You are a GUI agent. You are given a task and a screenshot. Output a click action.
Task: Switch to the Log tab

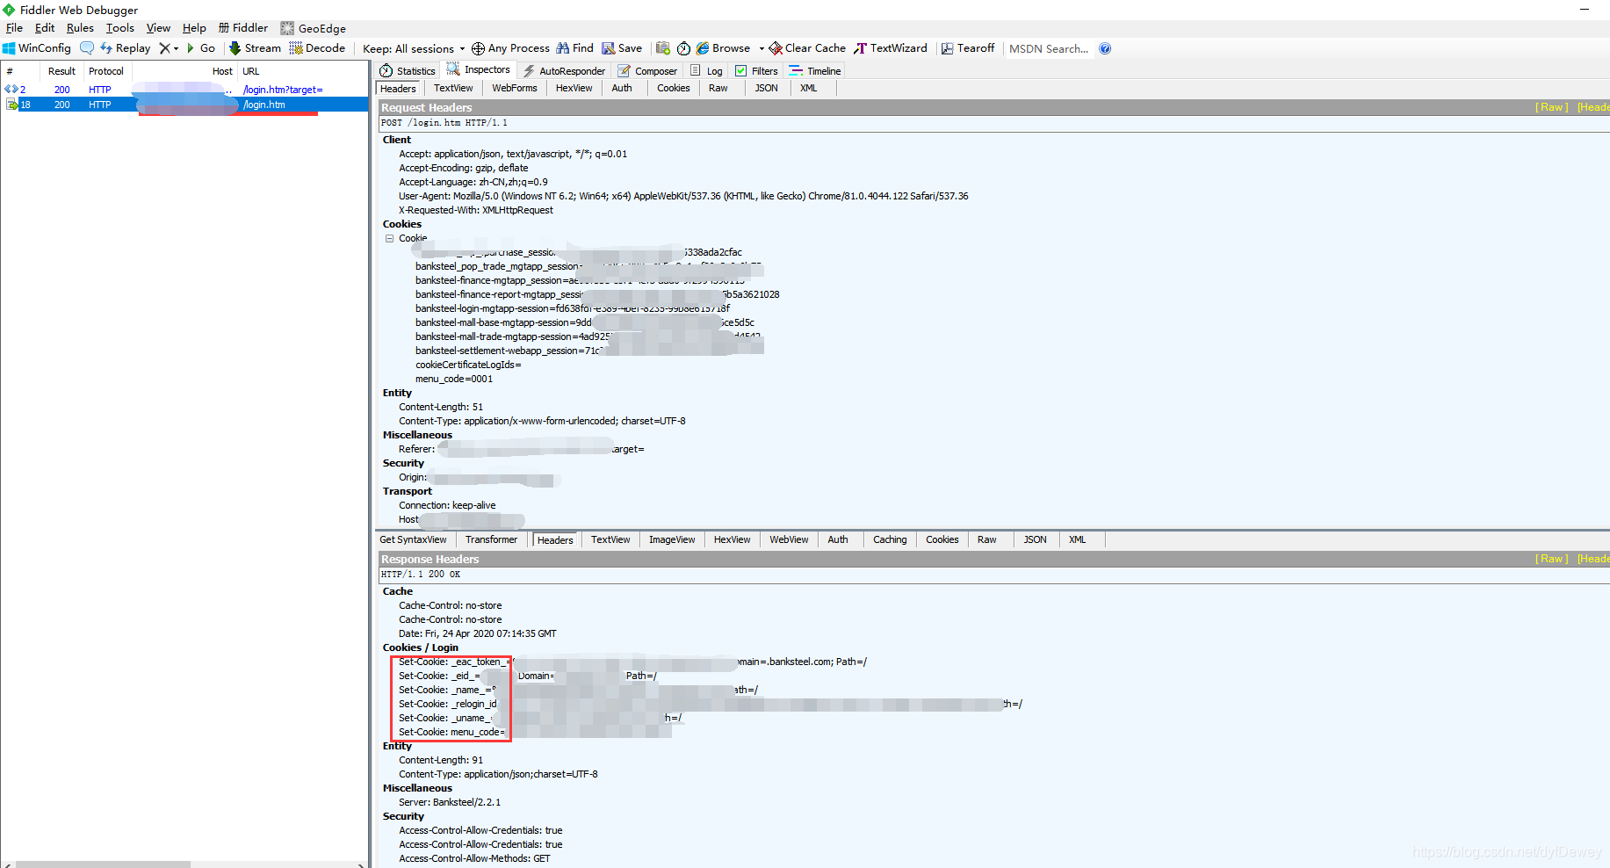pyautogui.click(x=707, y=71)
